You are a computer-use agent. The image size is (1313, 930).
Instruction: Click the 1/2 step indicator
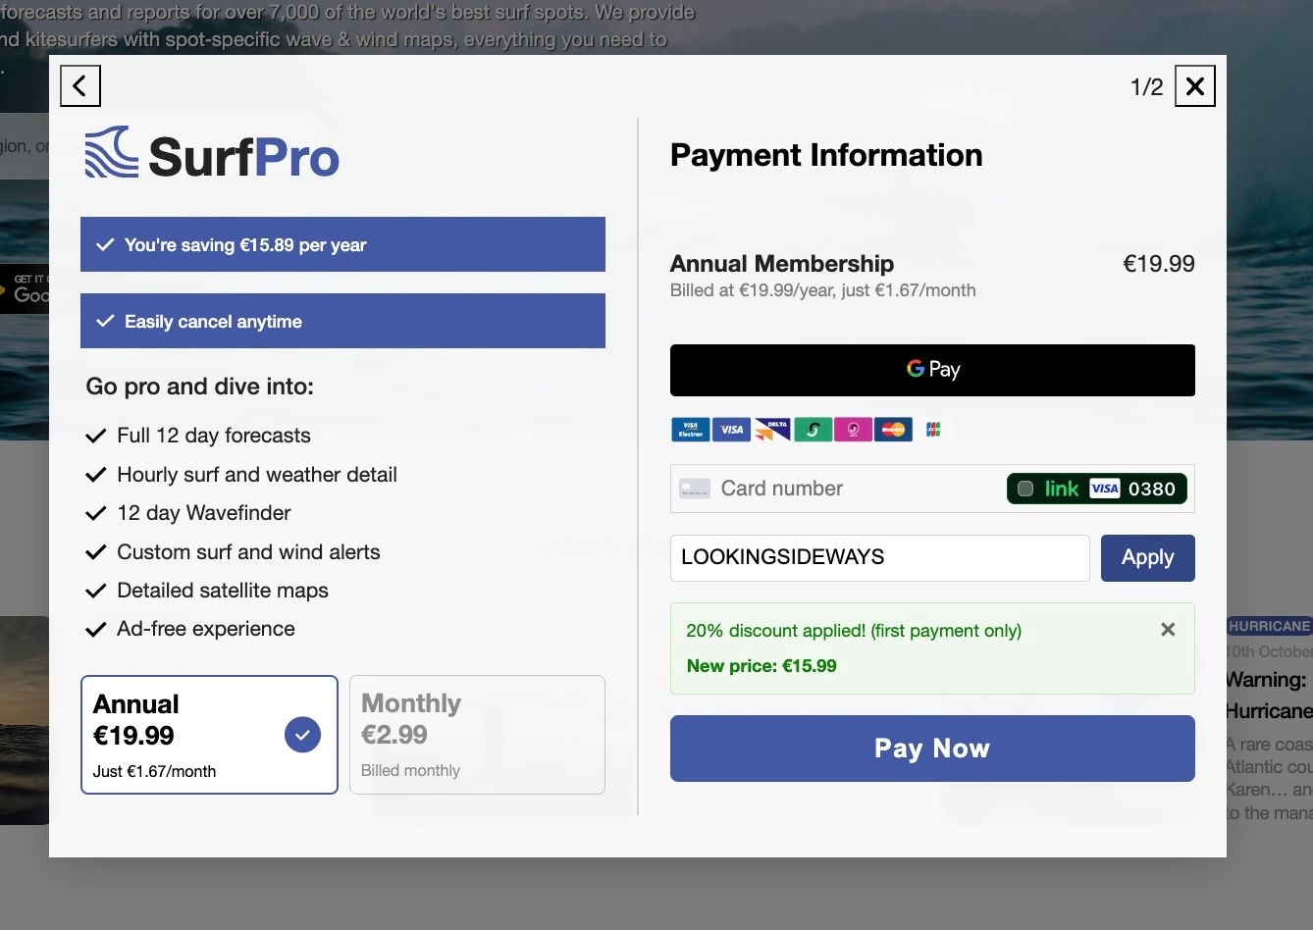click(1146, 87)
